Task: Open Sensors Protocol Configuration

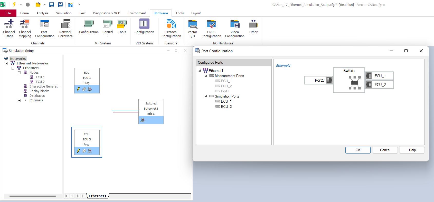Action: click(171, 28)
